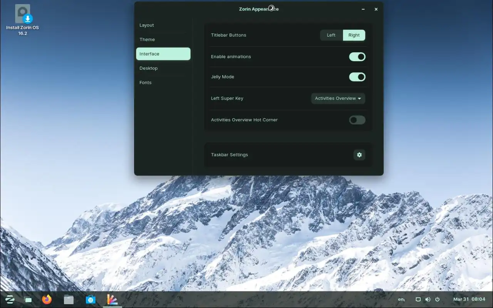
Task: Open Install Zorin OS 16.2 desktop icon
Action: [x=23, y=20]
